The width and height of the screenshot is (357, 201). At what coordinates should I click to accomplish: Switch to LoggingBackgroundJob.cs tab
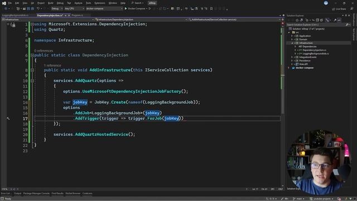(x=15, y=15)
